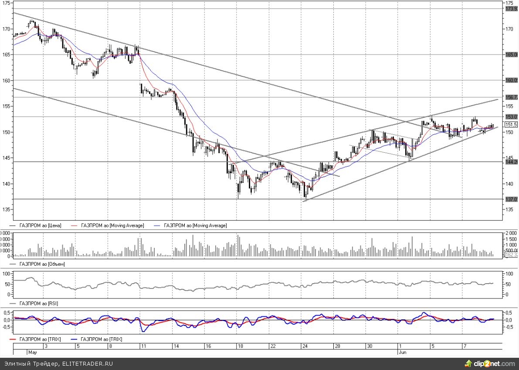Click the 156.7 resistance level price tag
519x370 pixels.
[511, 97]
